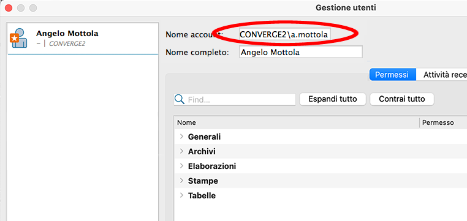Click the Nome completo field

pyautogui.click(x=301, y=52)
